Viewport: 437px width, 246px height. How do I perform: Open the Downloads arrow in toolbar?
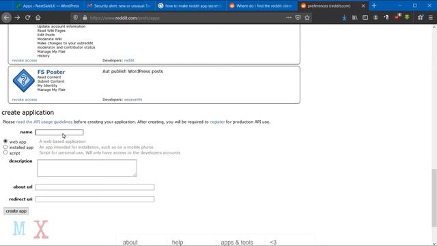(344, 18)
